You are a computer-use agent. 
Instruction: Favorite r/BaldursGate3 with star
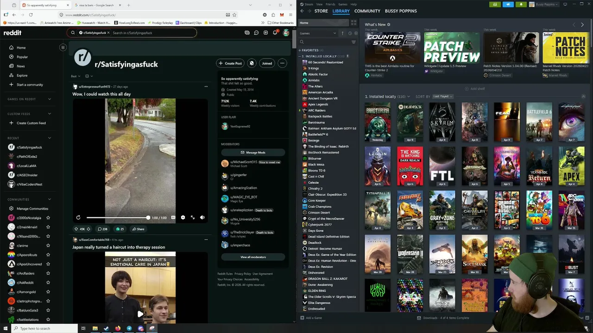(x=48, y=310)
